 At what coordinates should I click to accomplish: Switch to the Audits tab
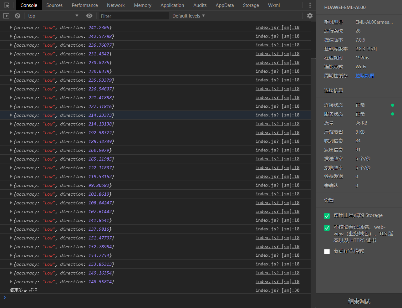coord(200,5)
